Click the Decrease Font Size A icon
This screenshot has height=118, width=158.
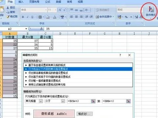click(65, 10)
